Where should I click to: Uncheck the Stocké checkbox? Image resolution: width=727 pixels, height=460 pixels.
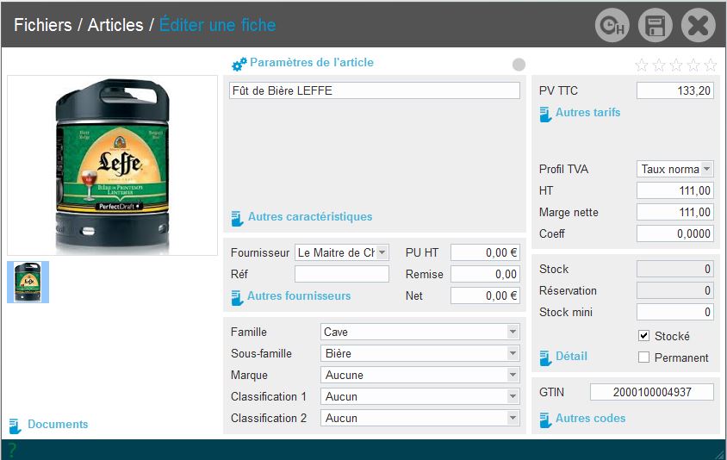point(643,336)
